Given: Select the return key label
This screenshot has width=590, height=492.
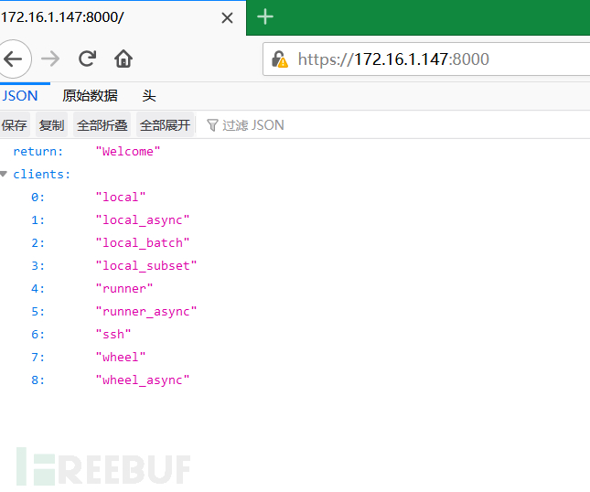Looking at the screenshot, I should coord(38,151).
